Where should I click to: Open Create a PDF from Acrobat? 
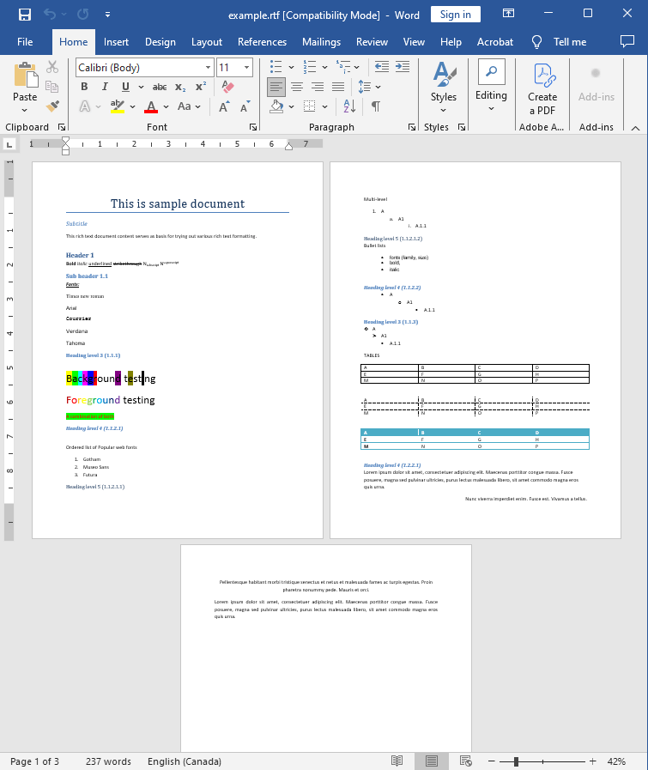[542, 90]
